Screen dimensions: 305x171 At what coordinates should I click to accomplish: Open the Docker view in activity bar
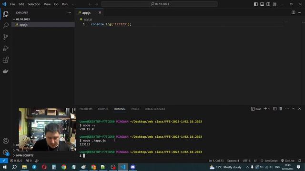click(x=6, y=71)
